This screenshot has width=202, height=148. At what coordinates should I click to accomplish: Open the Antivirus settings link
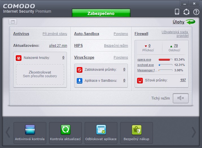tap(21, 34)
